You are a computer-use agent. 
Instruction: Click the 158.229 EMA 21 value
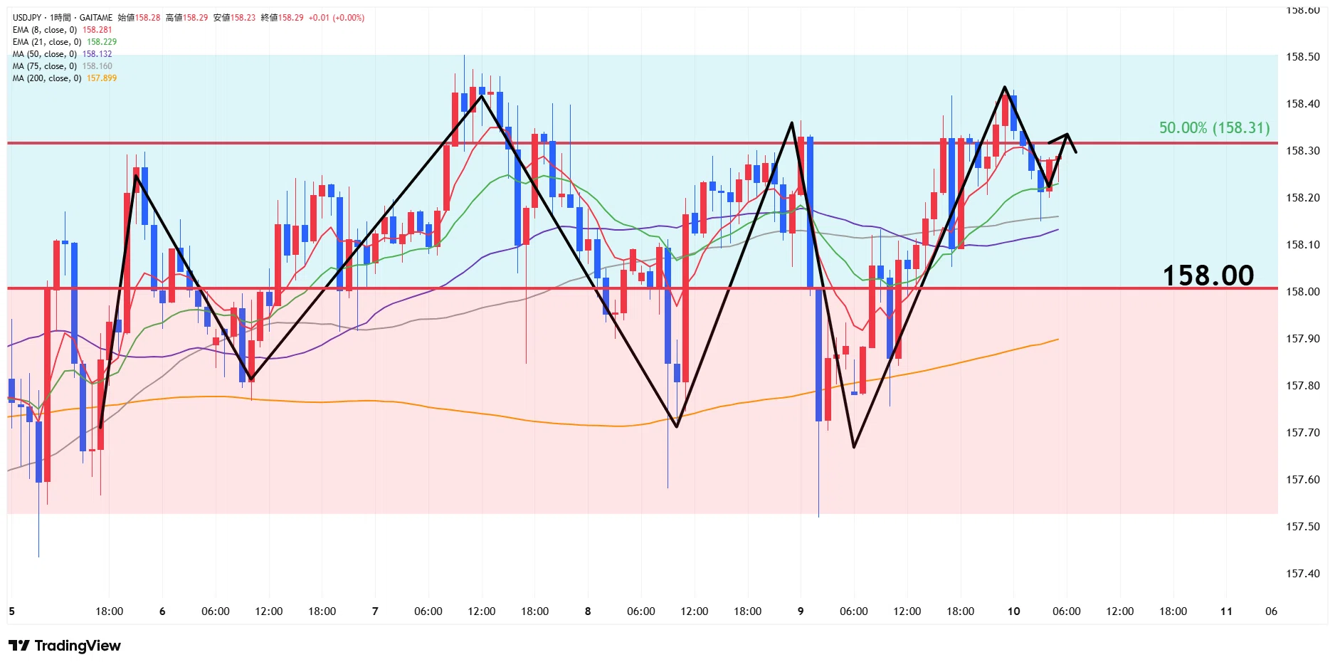coord(102,42)
